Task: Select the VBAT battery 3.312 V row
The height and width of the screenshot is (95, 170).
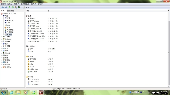Action: (40, 72)
